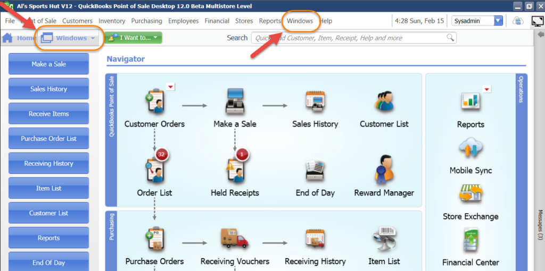Image resolution: width=545 pixels, height=271 pixels.
Task: Expand red arrow beside Reports icon
Action: point(487,89)
